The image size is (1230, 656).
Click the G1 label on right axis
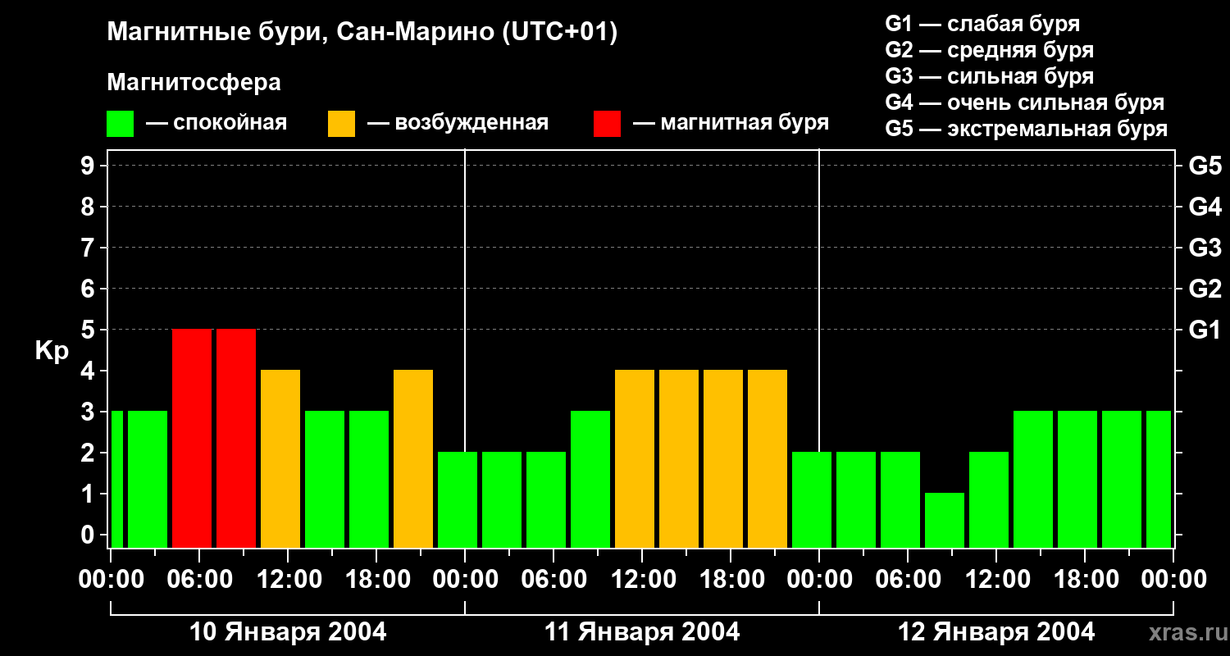1205,330
